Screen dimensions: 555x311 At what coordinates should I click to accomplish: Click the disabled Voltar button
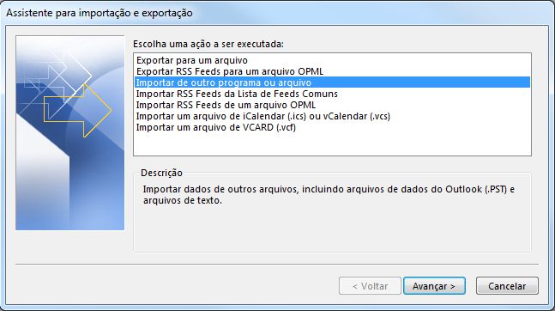pyautogui.click(x=370, y=286)
